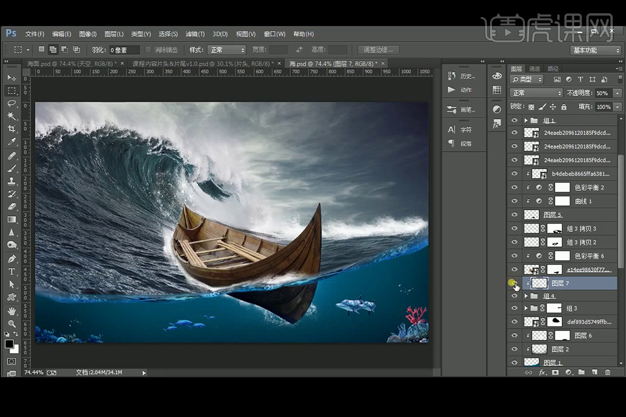
Task: Switch to the 通道 panel tab
Action: (x=534, y=69)
